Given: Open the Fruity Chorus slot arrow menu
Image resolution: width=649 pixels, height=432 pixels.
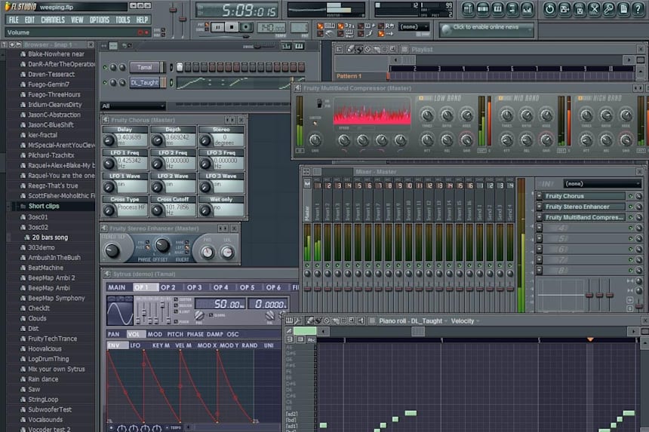Looking at the screenshot, I should tap(539, 196).
